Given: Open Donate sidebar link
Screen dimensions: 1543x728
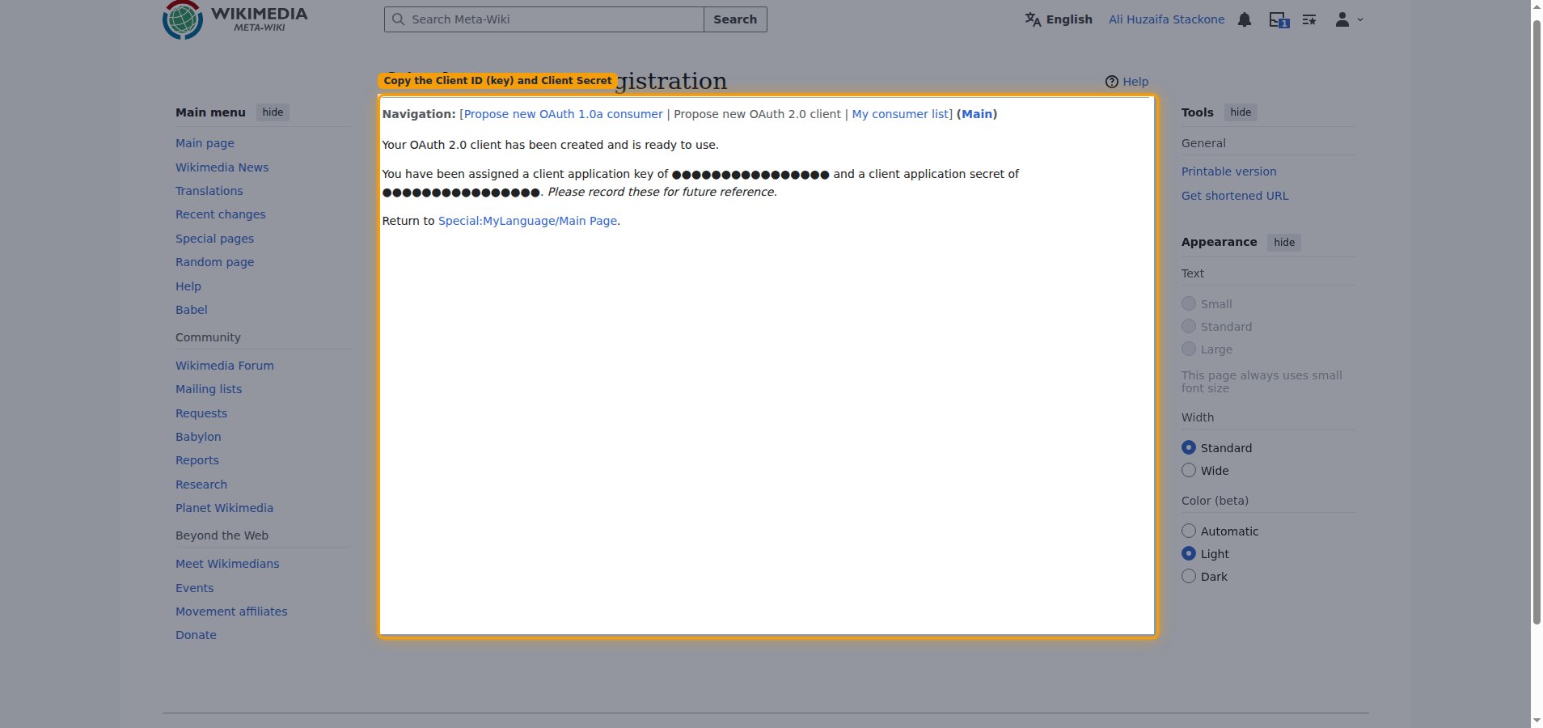Looking at the screenshot, I should tap(196, 635).
